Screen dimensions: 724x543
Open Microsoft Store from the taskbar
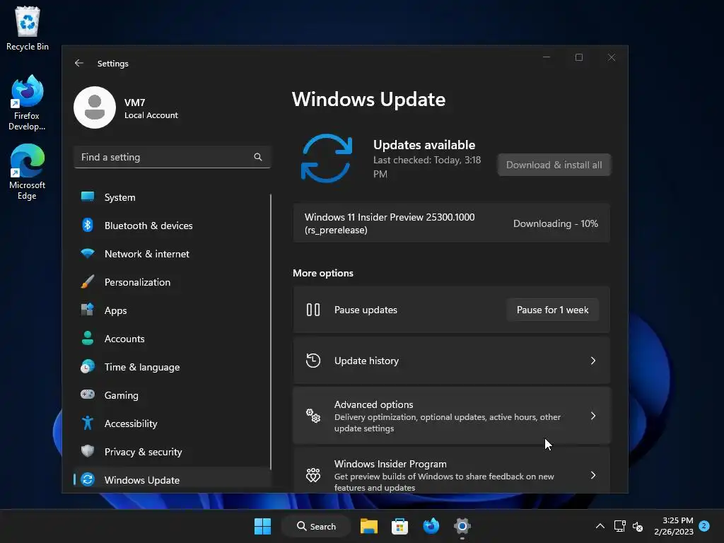[400, 526]
